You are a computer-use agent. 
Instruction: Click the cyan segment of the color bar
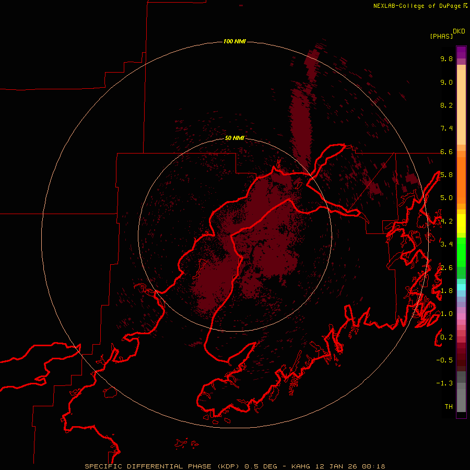pos(461,287)
